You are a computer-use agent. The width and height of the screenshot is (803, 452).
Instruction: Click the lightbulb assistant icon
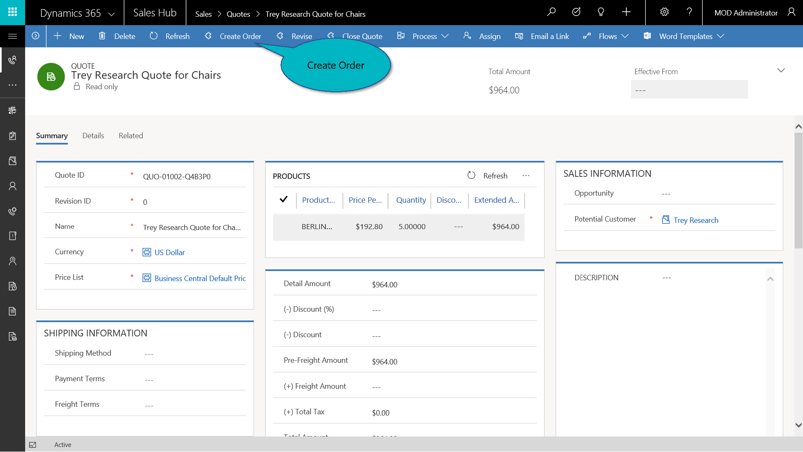coord(601,12)
